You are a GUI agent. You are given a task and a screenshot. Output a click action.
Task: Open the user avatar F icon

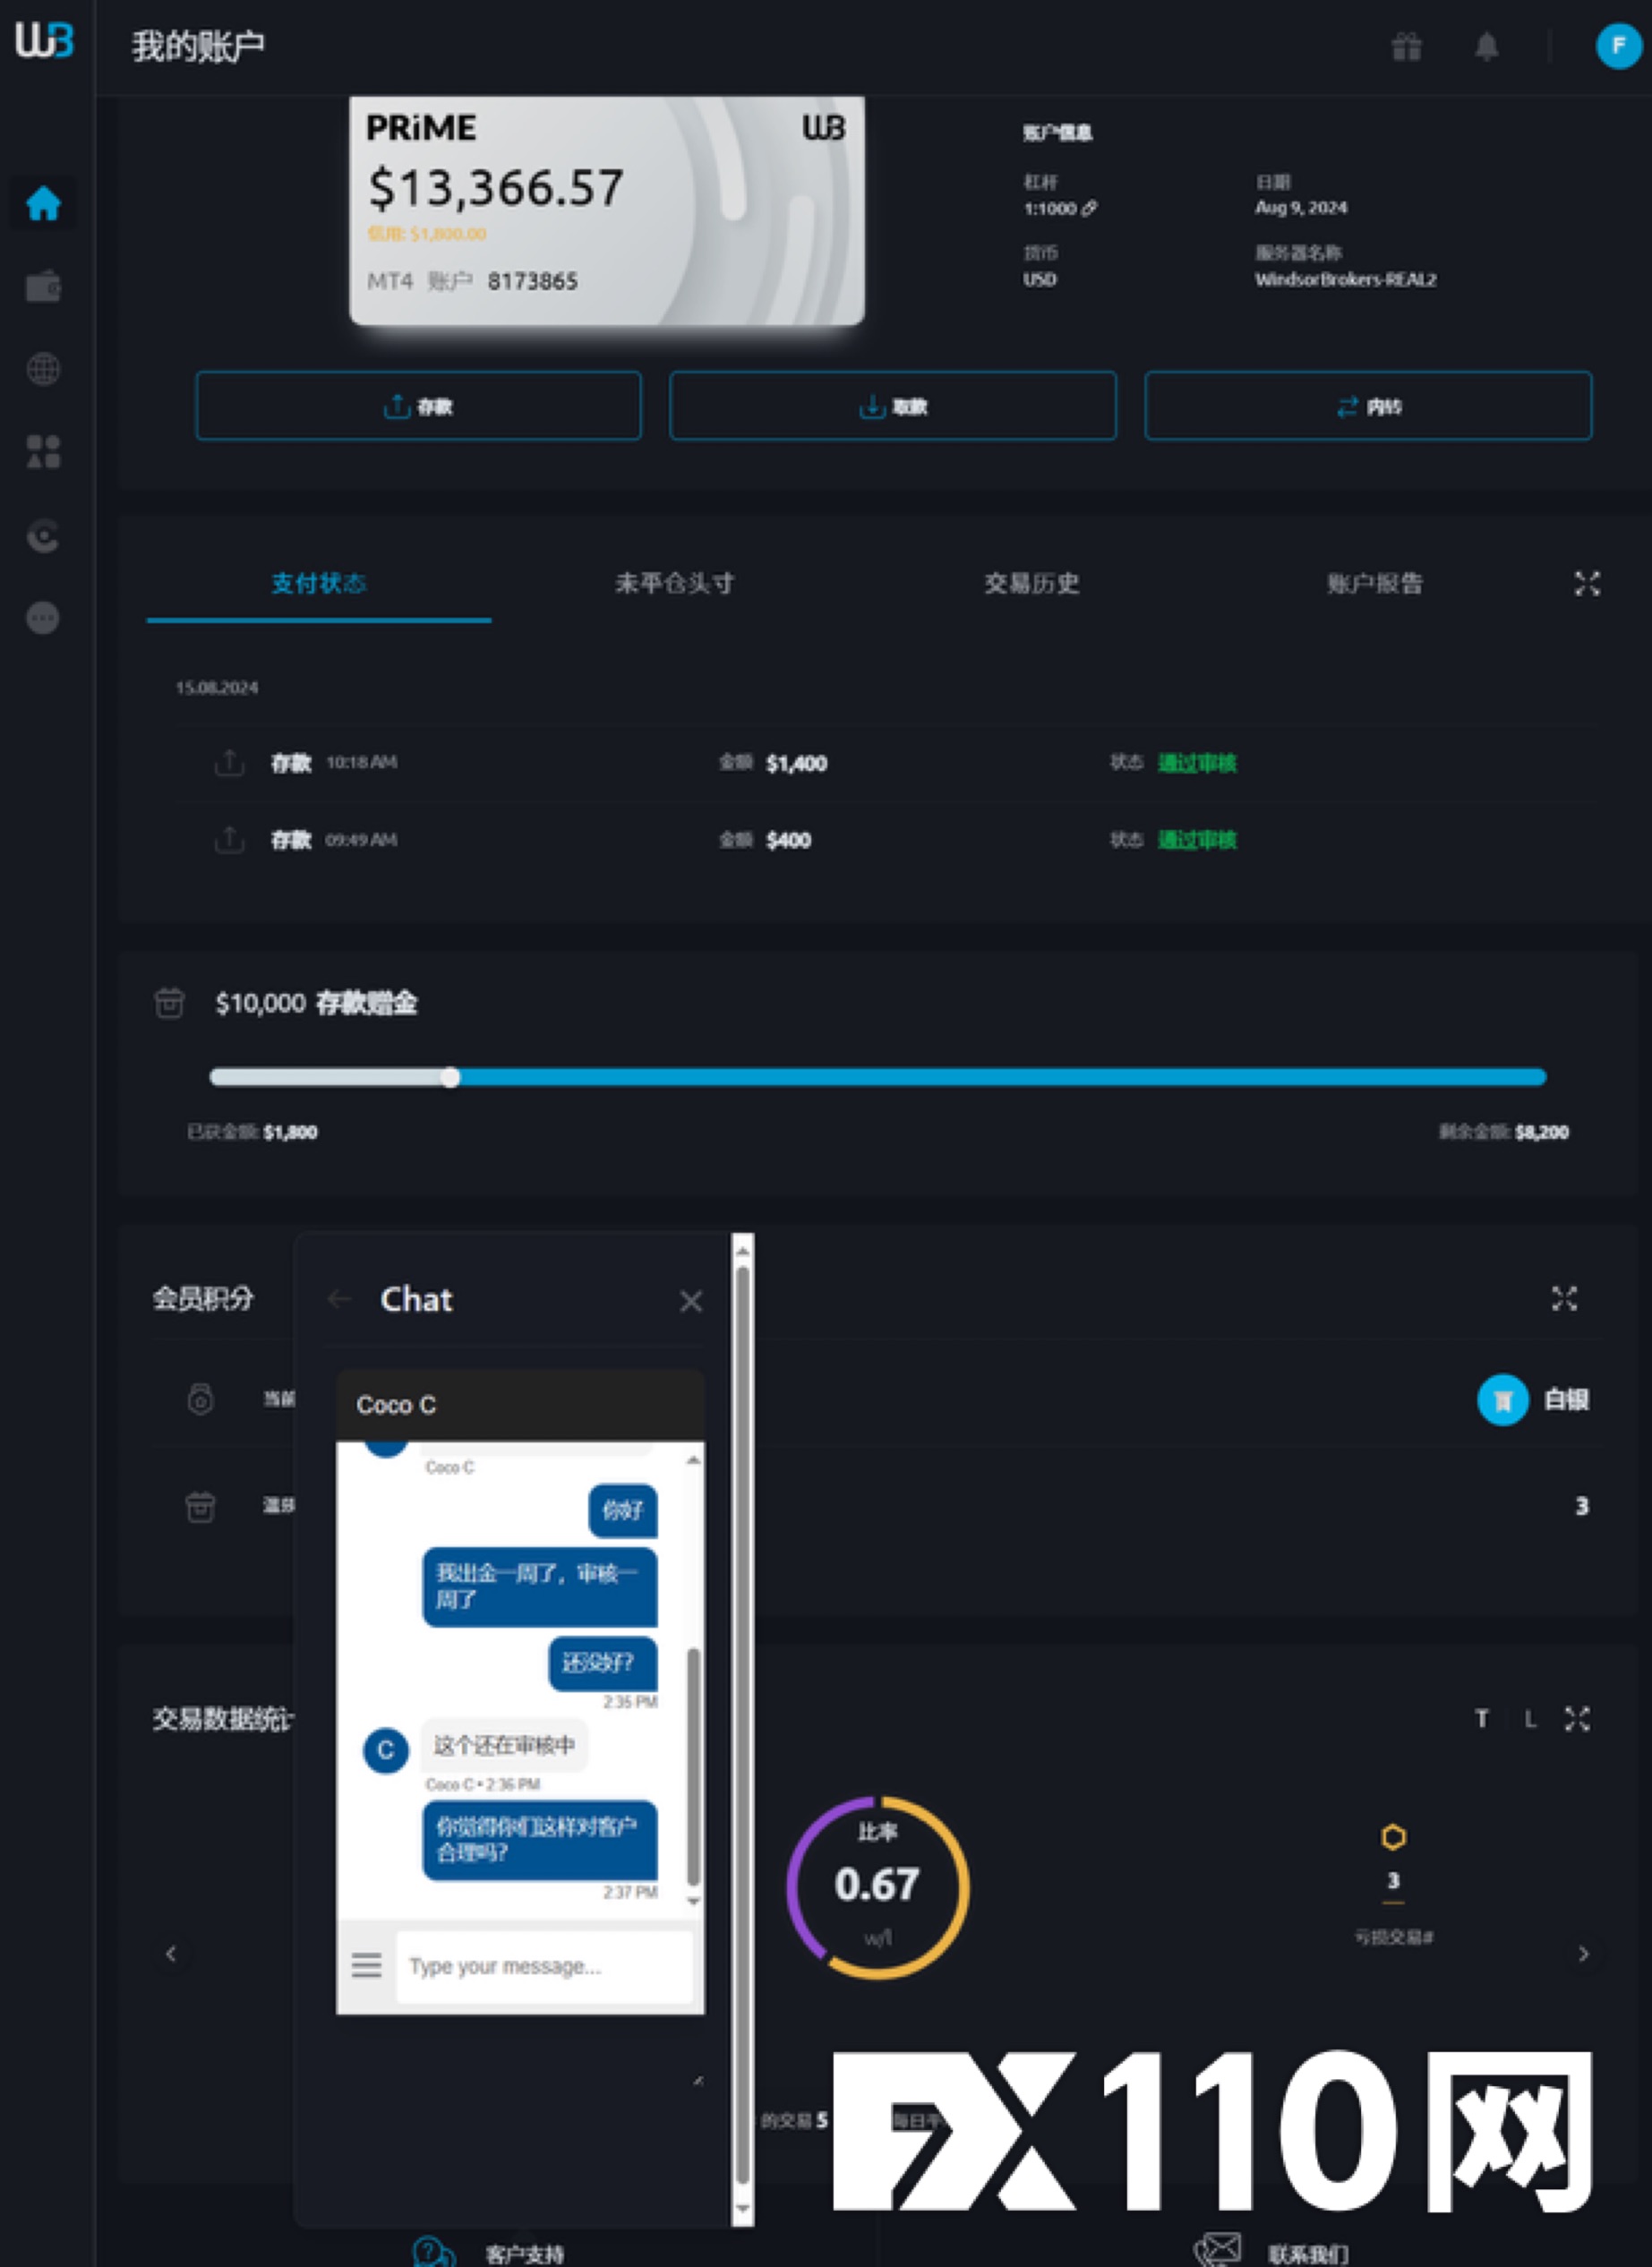[1617, 46]
